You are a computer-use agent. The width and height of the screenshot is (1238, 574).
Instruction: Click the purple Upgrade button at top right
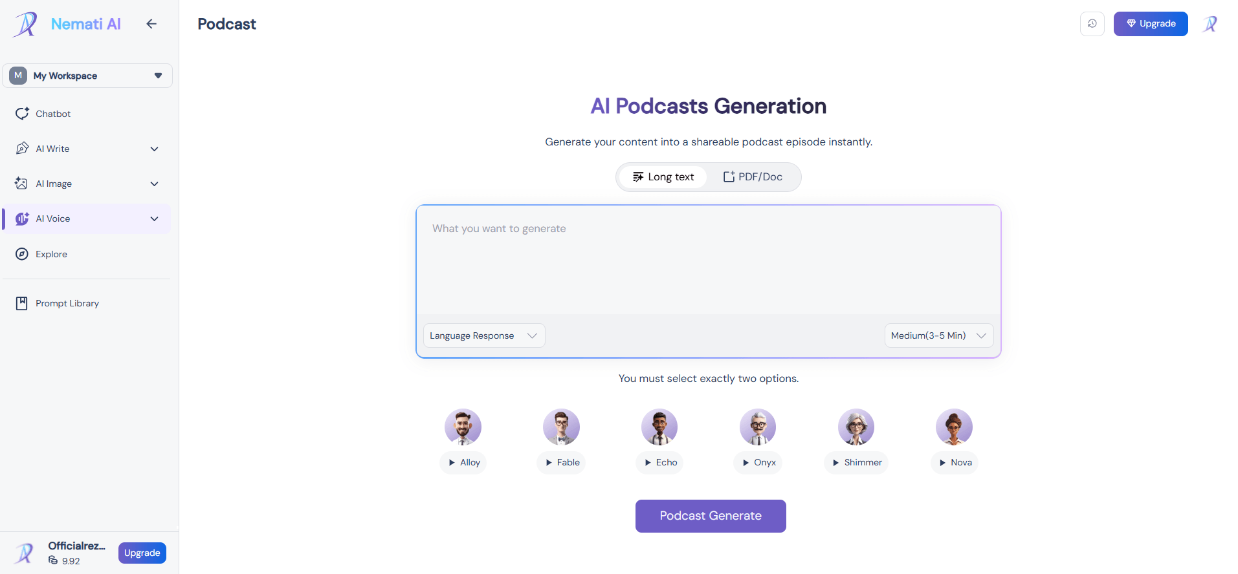point(1151,24)
